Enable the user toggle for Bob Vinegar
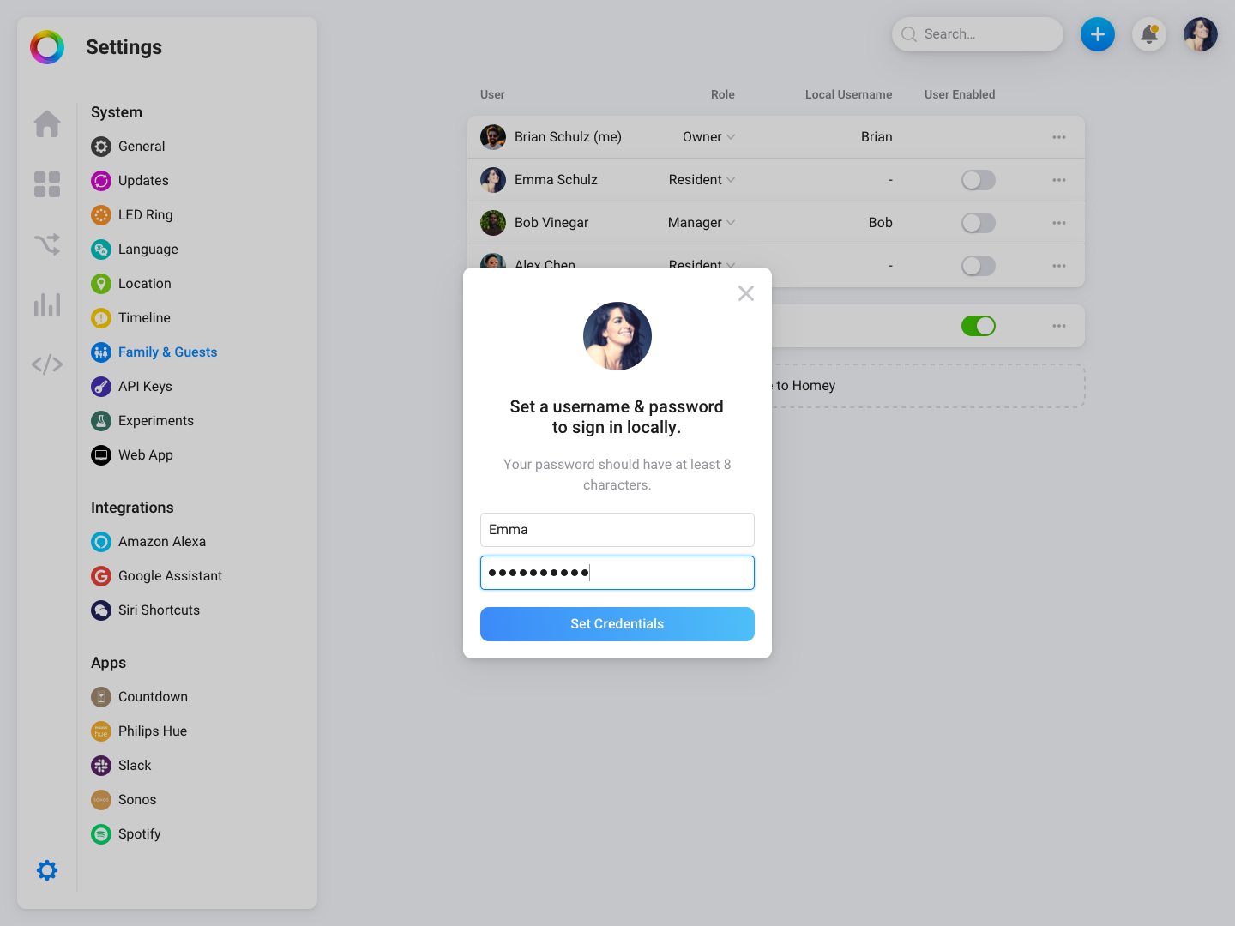The height and width of the screenshot is (926, 1235). tap(978, 223)
